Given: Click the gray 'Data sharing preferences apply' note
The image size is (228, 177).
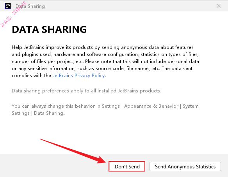Looking at the screenshot, I should coord(87,91).
